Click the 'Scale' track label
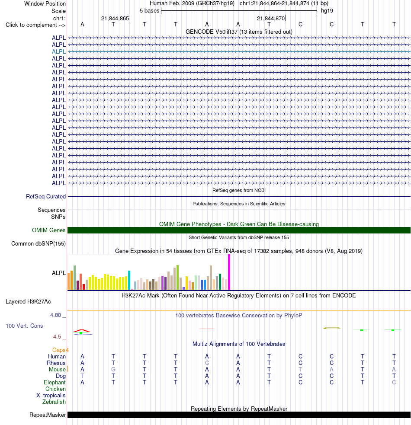This screenshot has height=425, width=411. tap(58, 11)
